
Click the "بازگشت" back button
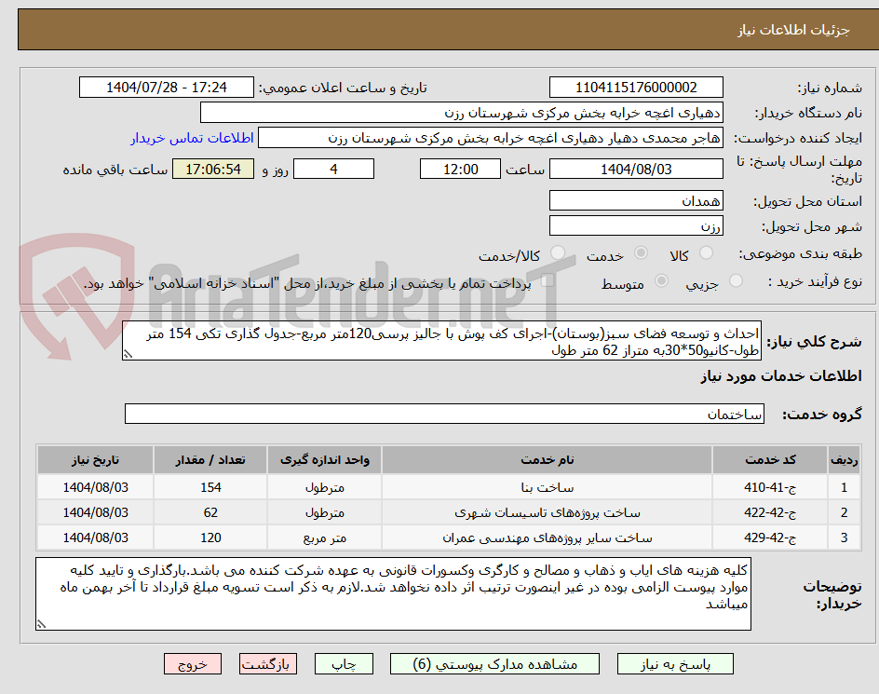point(268,663)
